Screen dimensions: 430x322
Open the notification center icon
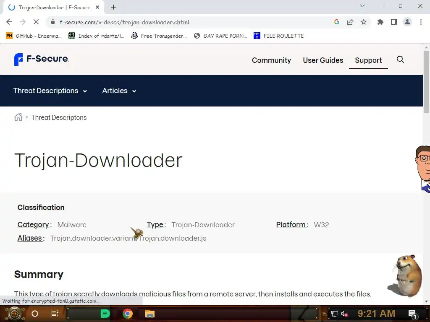[413, 314]
